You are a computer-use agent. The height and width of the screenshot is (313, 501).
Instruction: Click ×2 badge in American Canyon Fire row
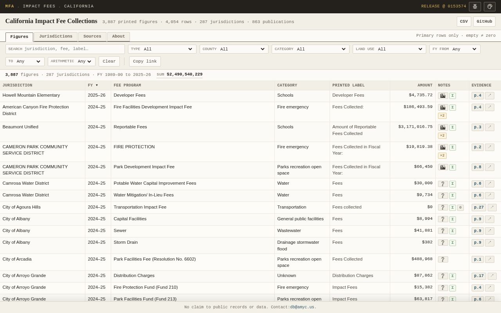tap(442, 116)
